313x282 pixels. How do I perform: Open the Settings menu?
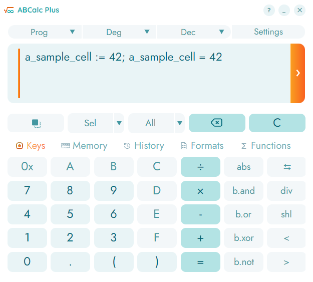coord(268,32)
